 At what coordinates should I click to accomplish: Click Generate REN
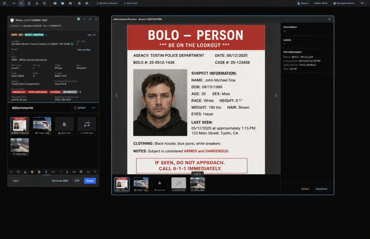(x=60, y=181)
